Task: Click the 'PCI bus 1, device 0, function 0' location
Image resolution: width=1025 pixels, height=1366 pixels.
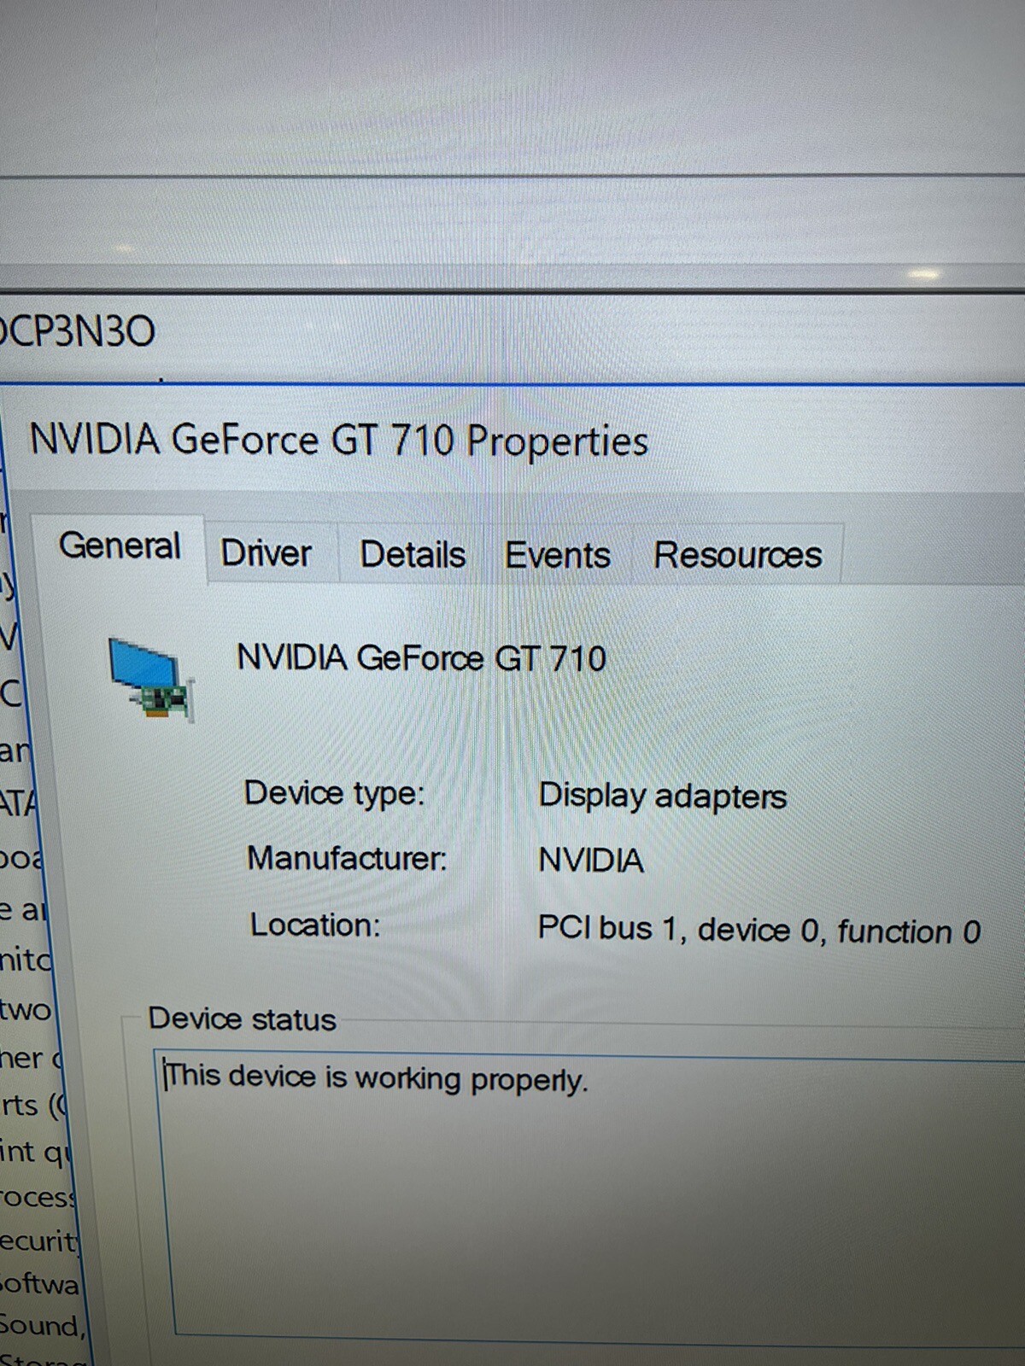Action: point(758,930)
